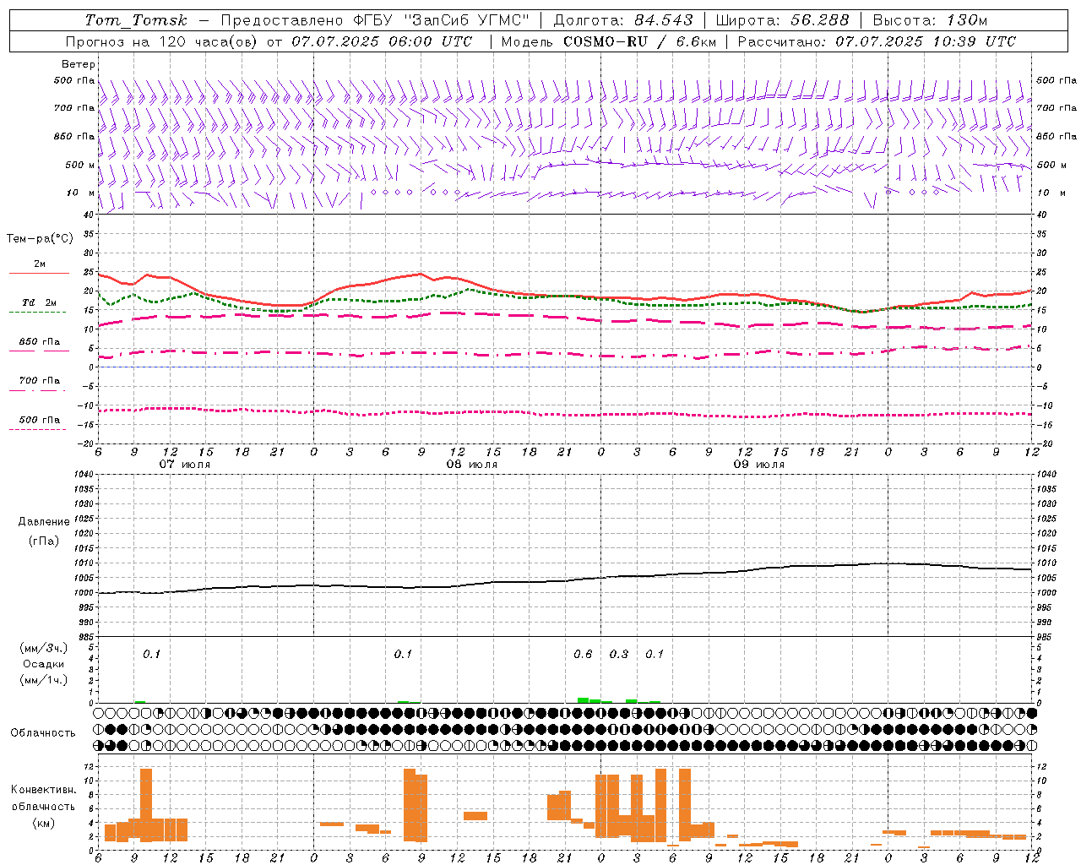
Task: Click the 'Td 2м' dew point legend entry
Action: pyautogui.click(x=39, y=302)
